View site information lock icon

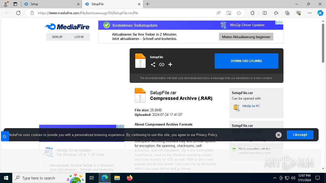pos(32,13)
